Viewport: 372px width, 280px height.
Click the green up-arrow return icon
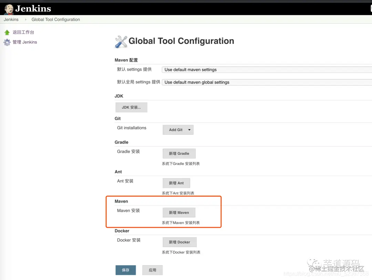7,32
